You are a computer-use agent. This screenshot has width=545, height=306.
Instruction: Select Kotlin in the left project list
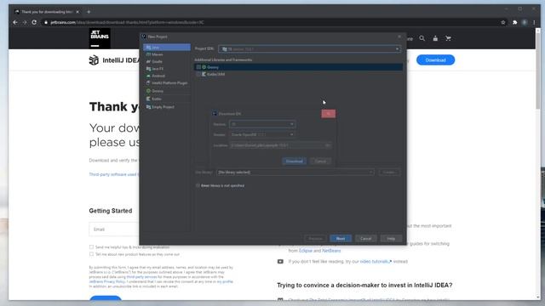point(167,99)
